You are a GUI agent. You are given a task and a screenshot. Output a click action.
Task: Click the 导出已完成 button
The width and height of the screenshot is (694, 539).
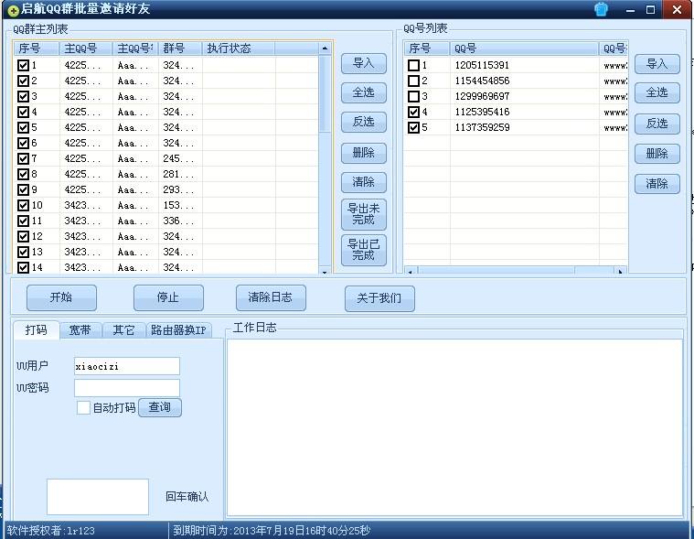click(364, 250)
